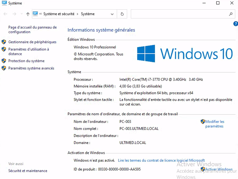Screen dimensions: 238x179
Task: Minimize the Système window
Action: 204,3
